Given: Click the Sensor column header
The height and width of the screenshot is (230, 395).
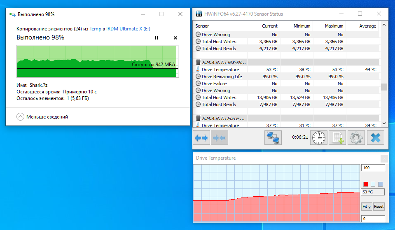Looking at the screenshot, I should (220, 26).
